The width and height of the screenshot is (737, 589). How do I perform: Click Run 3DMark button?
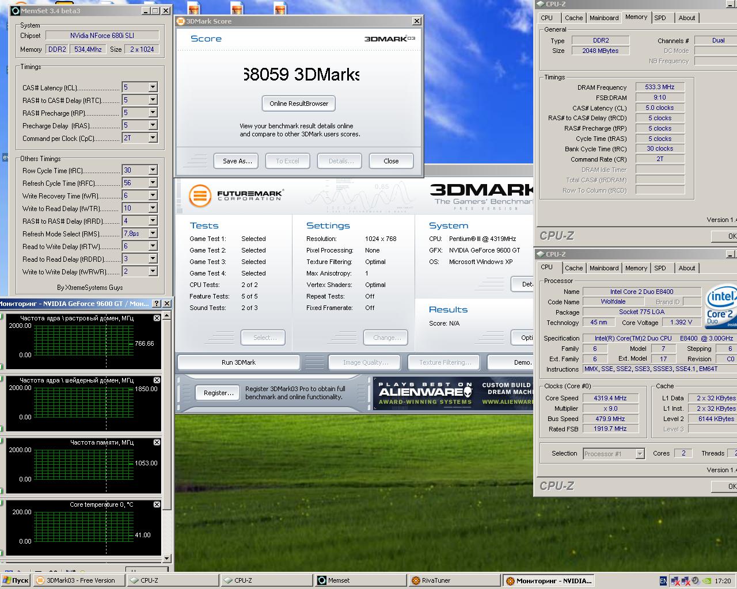click(238, 362)
